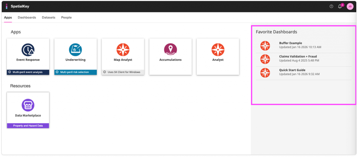Click the Buffer Example dashboard icon
This screenshot has width=358, height=157.
(x=265, y=45)
